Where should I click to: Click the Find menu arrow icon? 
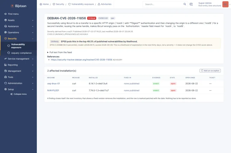click(x=5, y=14)
